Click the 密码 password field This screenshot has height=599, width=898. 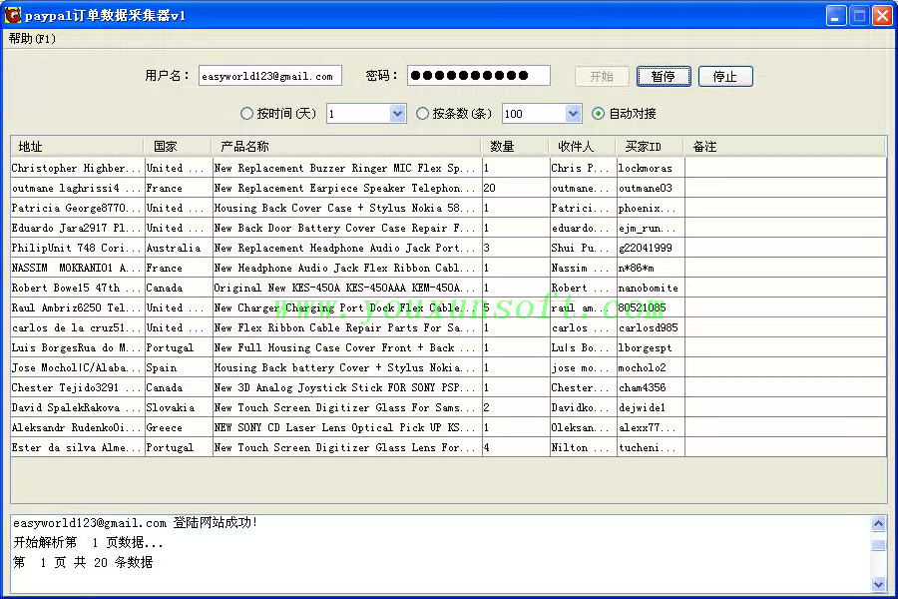[x=479, y=75]
